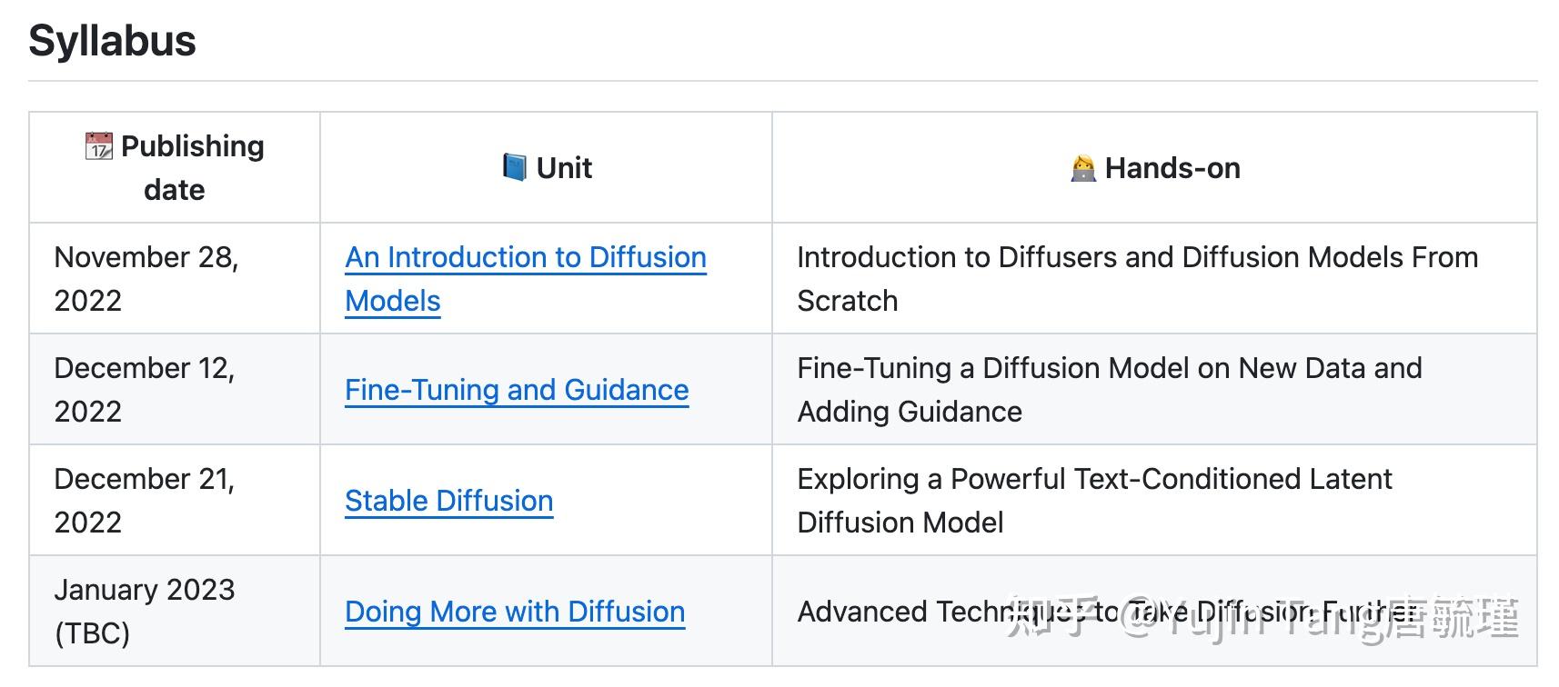Screen dimensions: 1559x687
Task: Click the technologist emoji beside Hands-on
Action: point(1083,169)
